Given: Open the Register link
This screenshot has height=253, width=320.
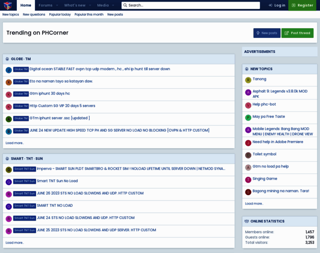Looking at the screenshot, I should point(302,5).
